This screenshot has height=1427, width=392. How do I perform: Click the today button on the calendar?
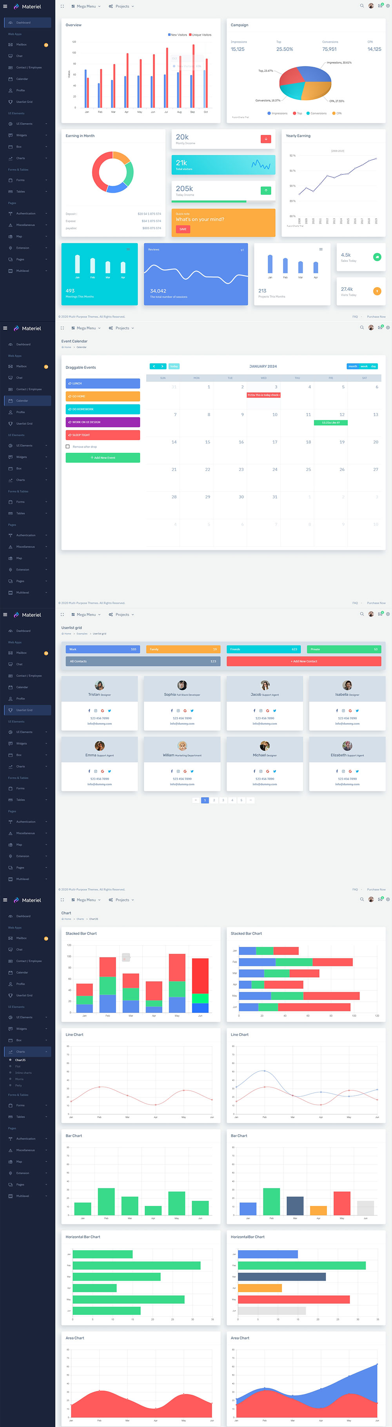click(x=174, y=366)
